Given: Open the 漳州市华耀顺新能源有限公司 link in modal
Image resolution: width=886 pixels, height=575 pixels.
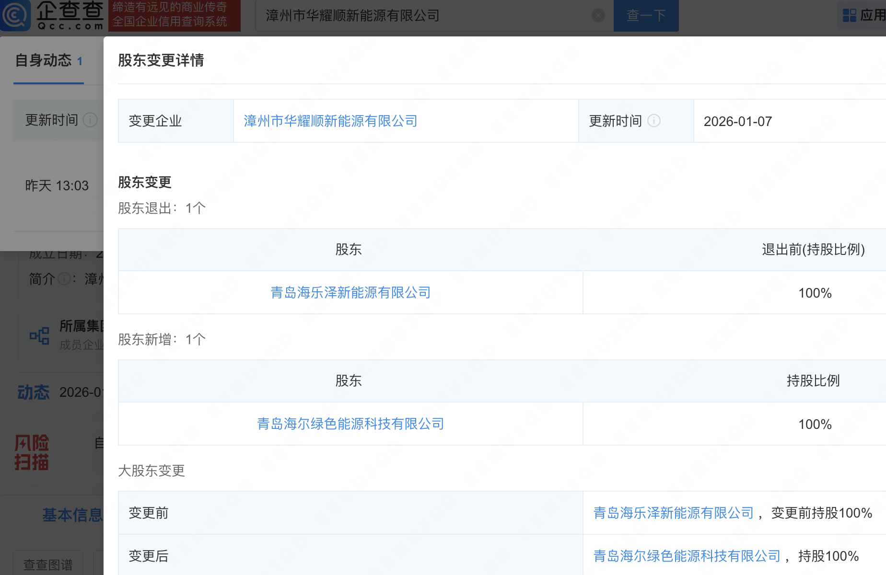Looking at the screenshot, I should coord(330,121).
